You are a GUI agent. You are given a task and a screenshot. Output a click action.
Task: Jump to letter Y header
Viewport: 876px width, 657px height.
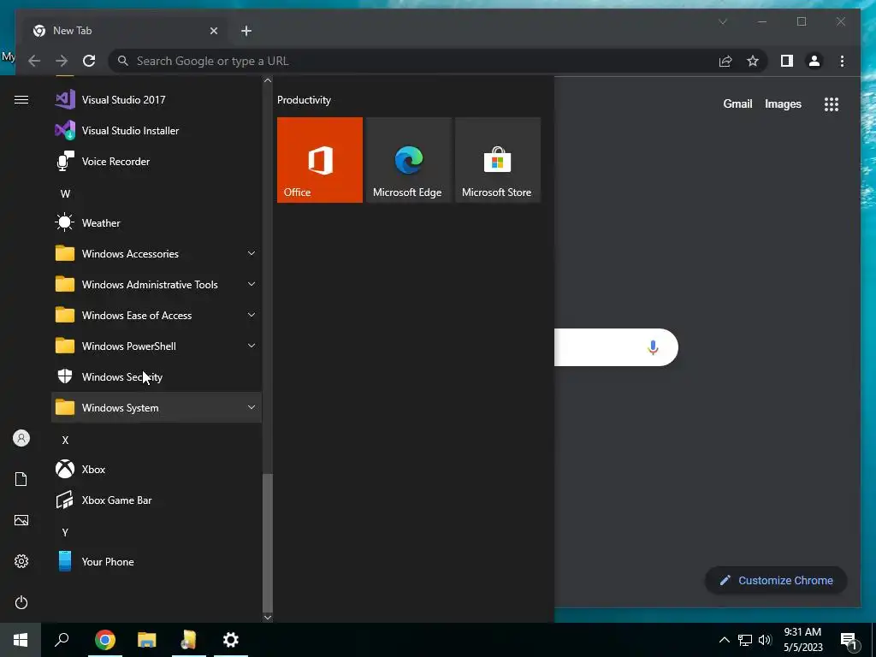pyautogui.click(x=65, y=532)
